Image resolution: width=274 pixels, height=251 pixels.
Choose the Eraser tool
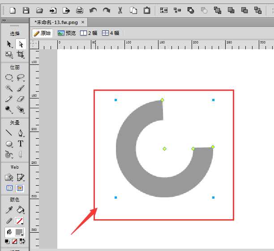tap(21, 99)
